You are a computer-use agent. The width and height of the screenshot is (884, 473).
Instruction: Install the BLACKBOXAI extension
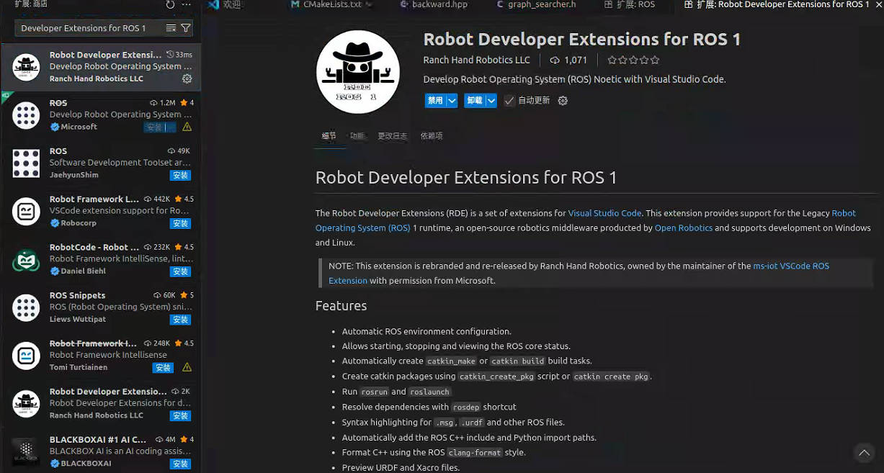point(180,464)
